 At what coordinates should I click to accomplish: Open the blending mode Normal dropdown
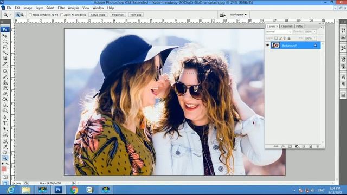(x=278, y=32)
